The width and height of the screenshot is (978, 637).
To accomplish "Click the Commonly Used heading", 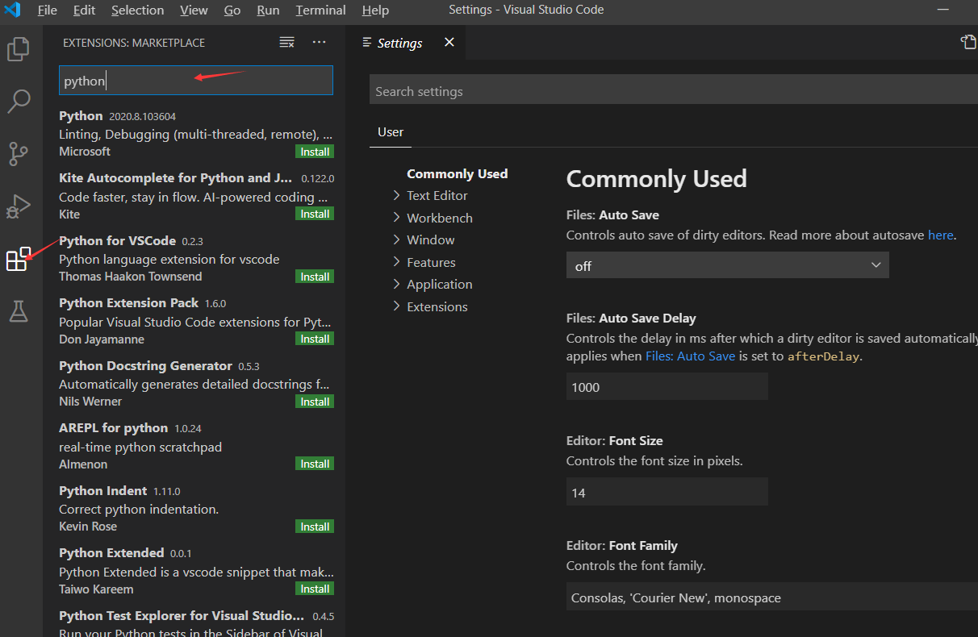I will [x=656, y=179].
